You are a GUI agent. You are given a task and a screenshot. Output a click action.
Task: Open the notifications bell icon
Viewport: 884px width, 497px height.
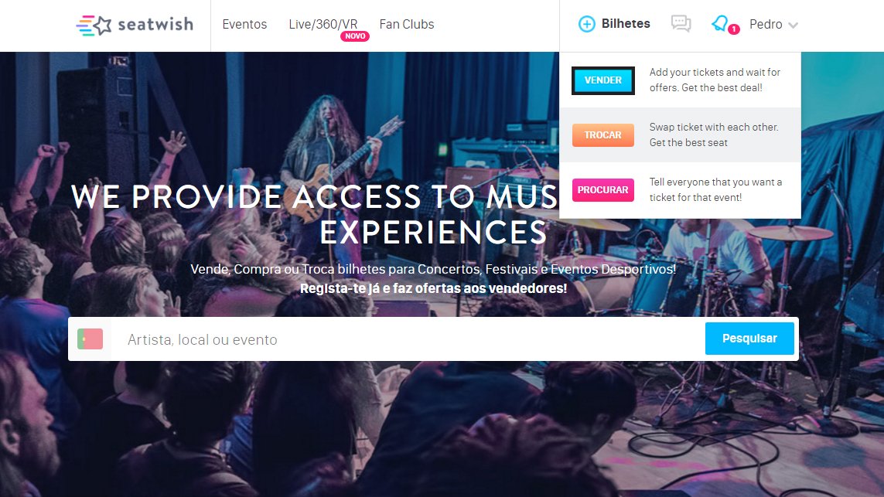click(x=720, y=23)
